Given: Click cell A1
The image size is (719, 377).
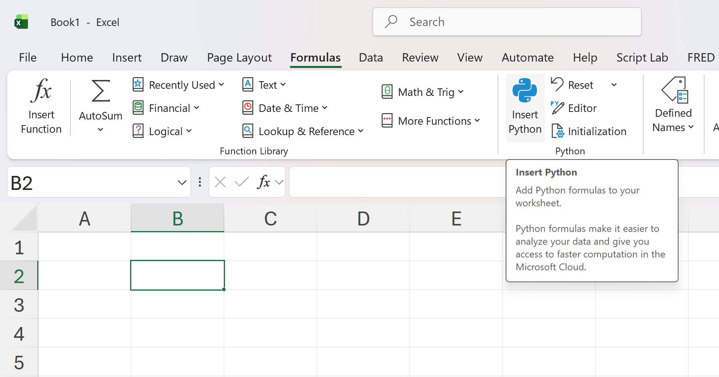Looking at the screenshot, I should pyautogui.click(x=84, y=247).
